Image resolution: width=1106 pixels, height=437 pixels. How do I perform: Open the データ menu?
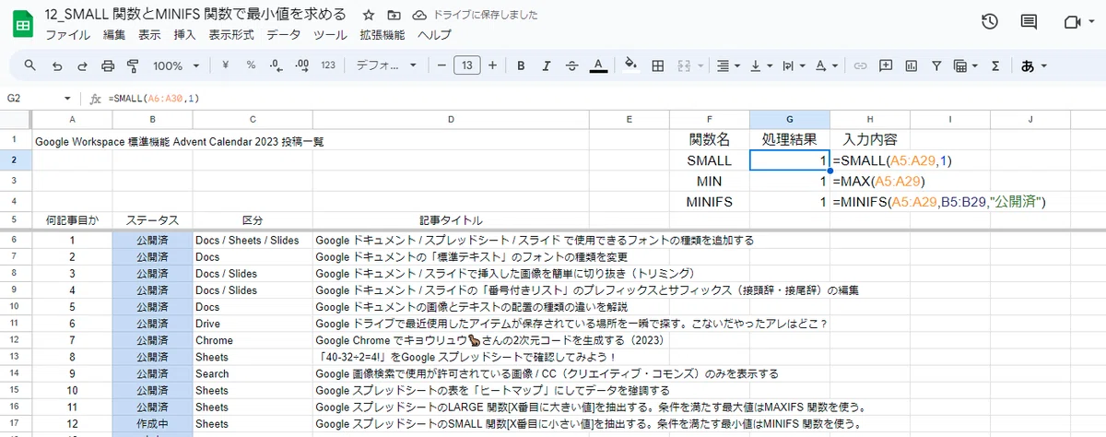(x=284, y=35)
